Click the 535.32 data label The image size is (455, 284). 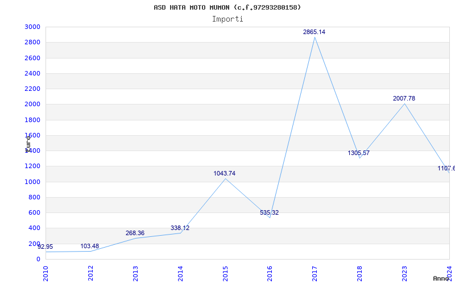click(x=269, y=212)
